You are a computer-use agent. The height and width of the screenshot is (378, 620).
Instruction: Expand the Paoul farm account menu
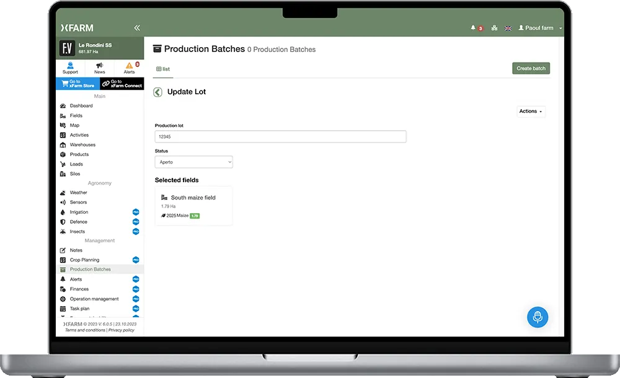point(539,27)
